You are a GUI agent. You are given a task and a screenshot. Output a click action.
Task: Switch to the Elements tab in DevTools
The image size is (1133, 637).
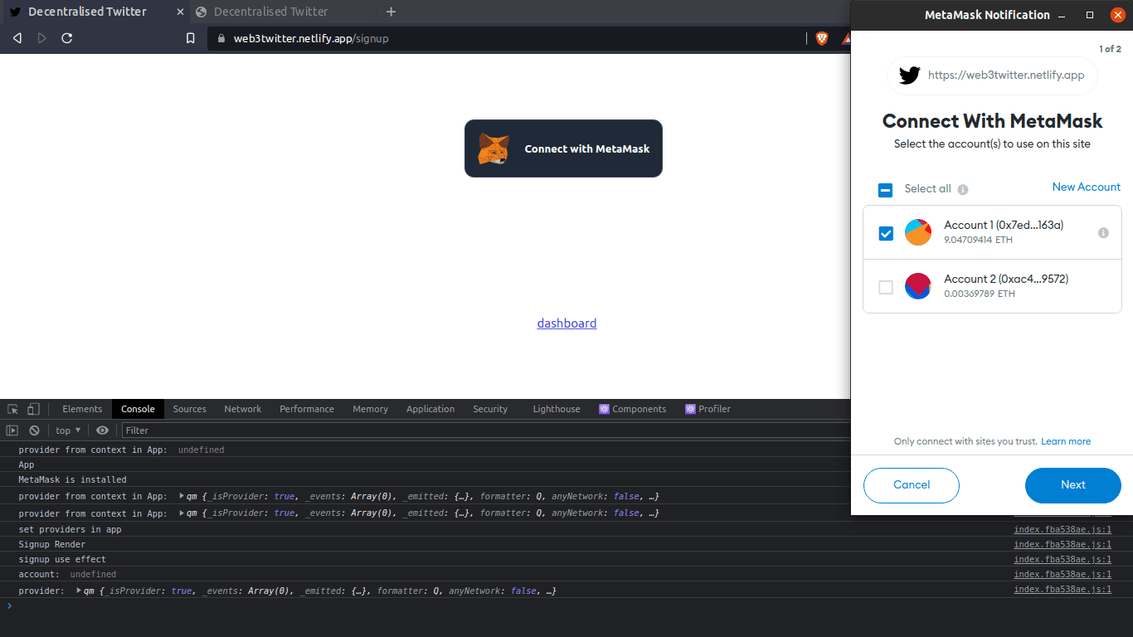pos(82,409)
